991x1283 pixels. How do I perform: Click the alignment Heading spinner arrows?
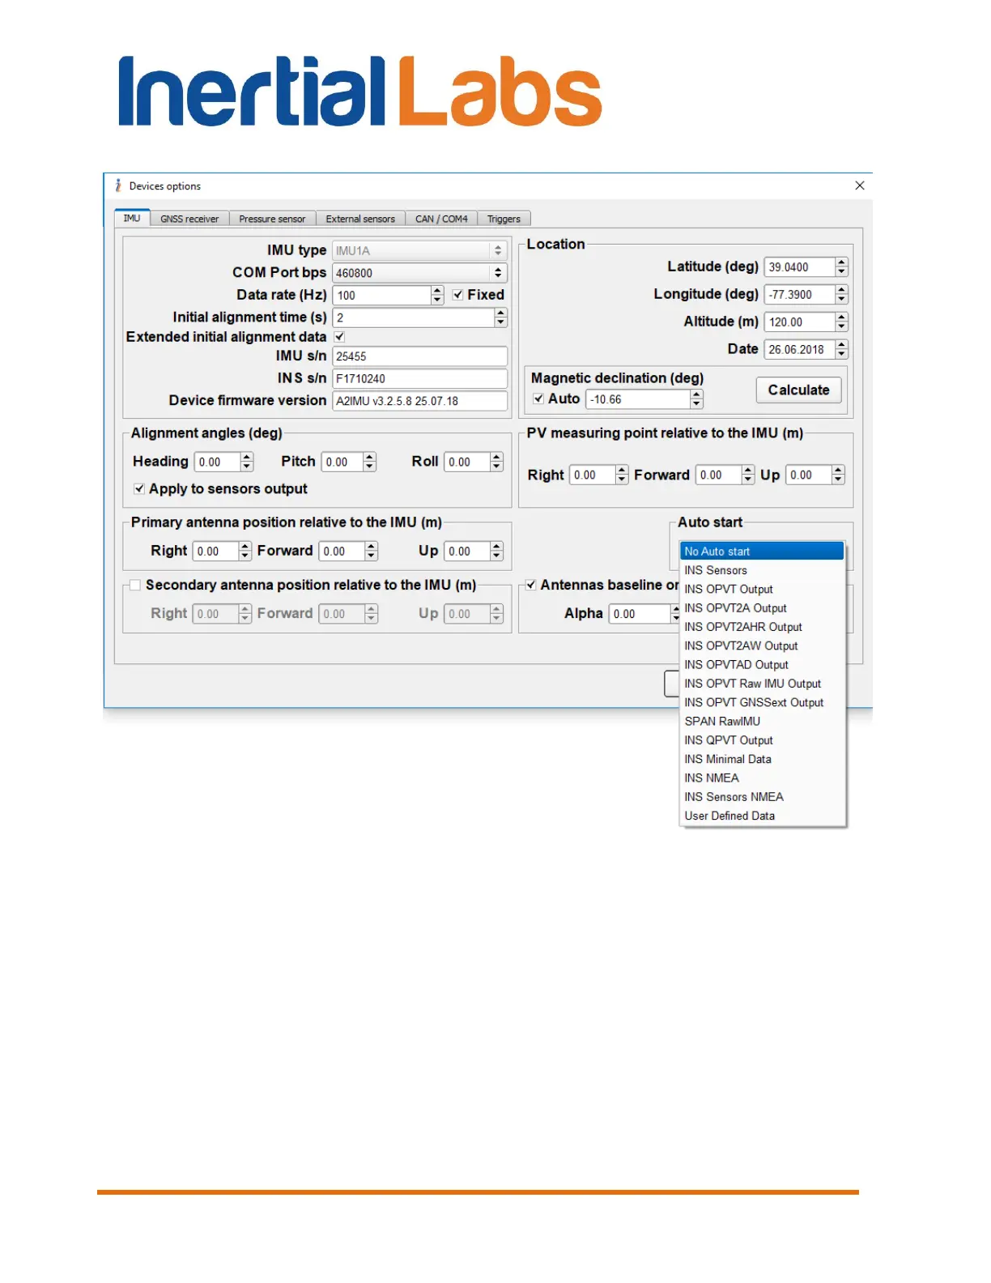click(x=247, y=462)
